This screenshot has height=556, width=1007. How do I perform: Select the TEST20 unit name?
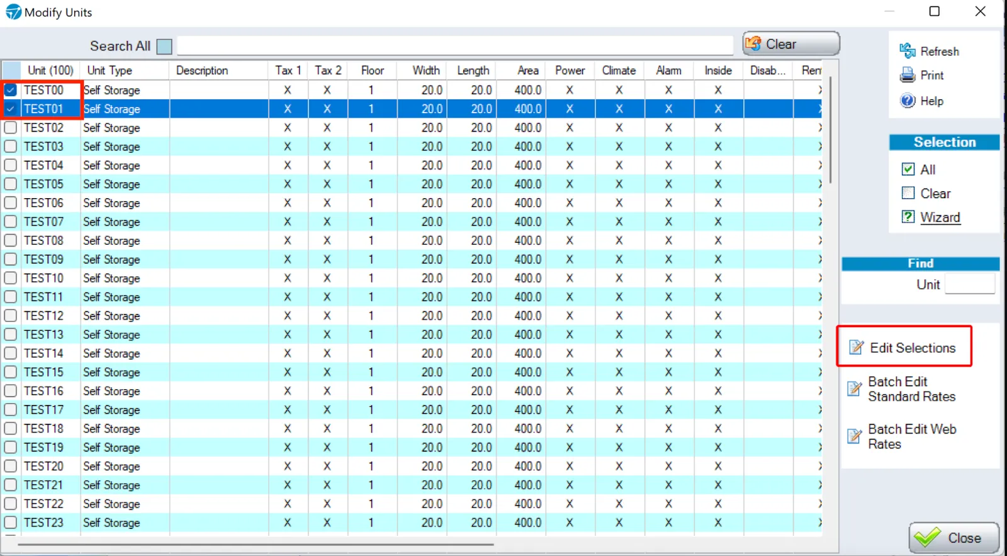coord(43,466)
